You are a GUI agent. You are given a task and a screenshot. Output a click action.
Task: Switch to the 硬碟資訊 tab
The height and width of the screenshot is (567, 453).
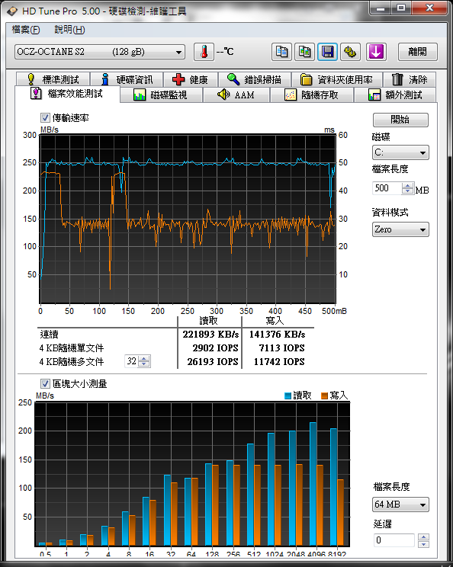127,79
